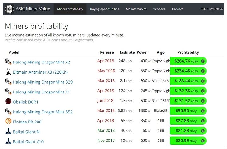
Task: Click the 1380 W power value
Action: coord(144,111)
